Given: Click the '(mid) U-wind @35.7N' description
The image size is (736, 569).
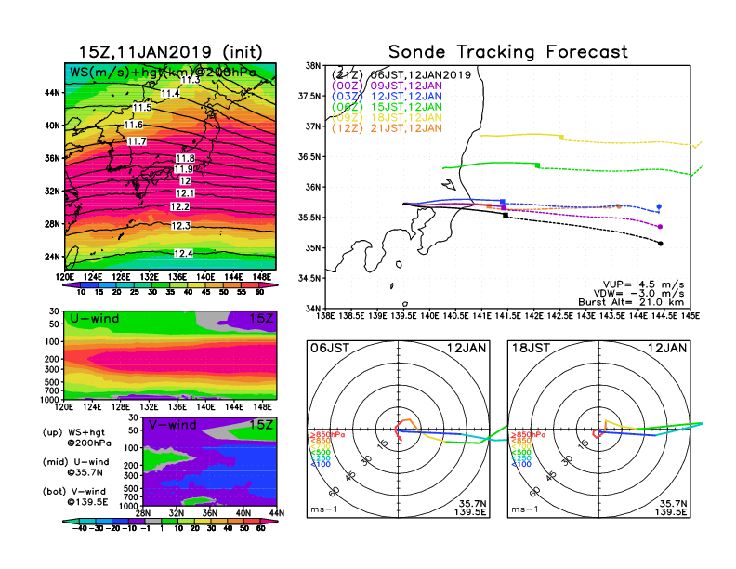Looking at the screenshot, I should point(75,467).
